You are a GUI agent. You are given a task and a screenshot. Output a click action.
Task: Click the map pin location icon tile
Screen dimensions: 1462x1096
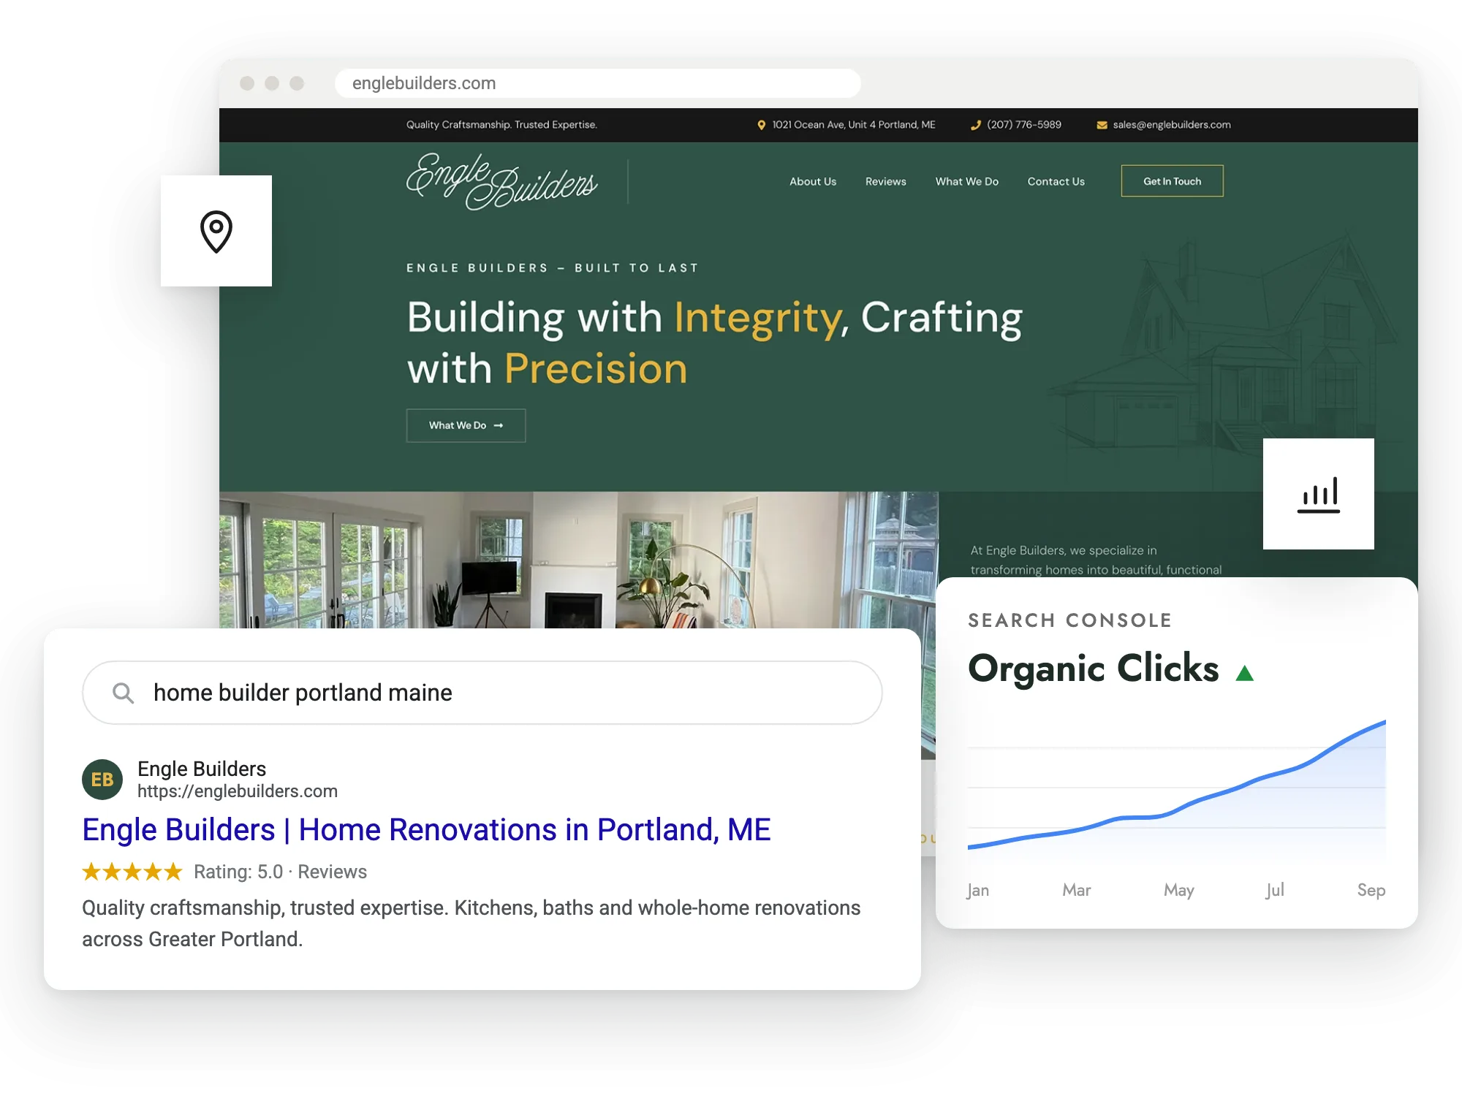(x=216, y=231)
